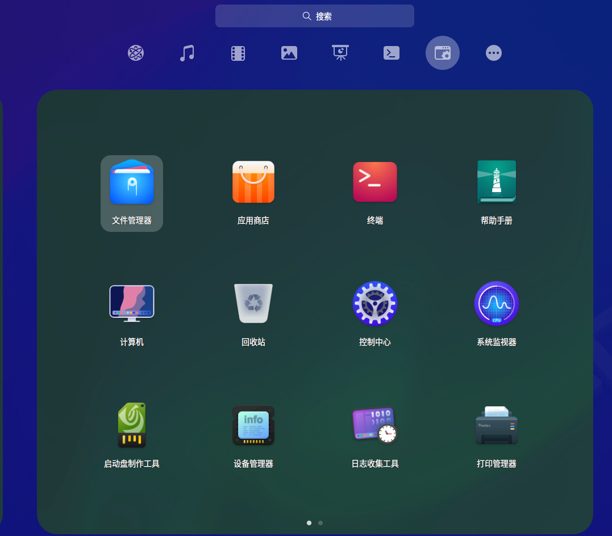Click the 设备管理器 label text
This screenshot has width=612, height=536.
coord(253,464)
